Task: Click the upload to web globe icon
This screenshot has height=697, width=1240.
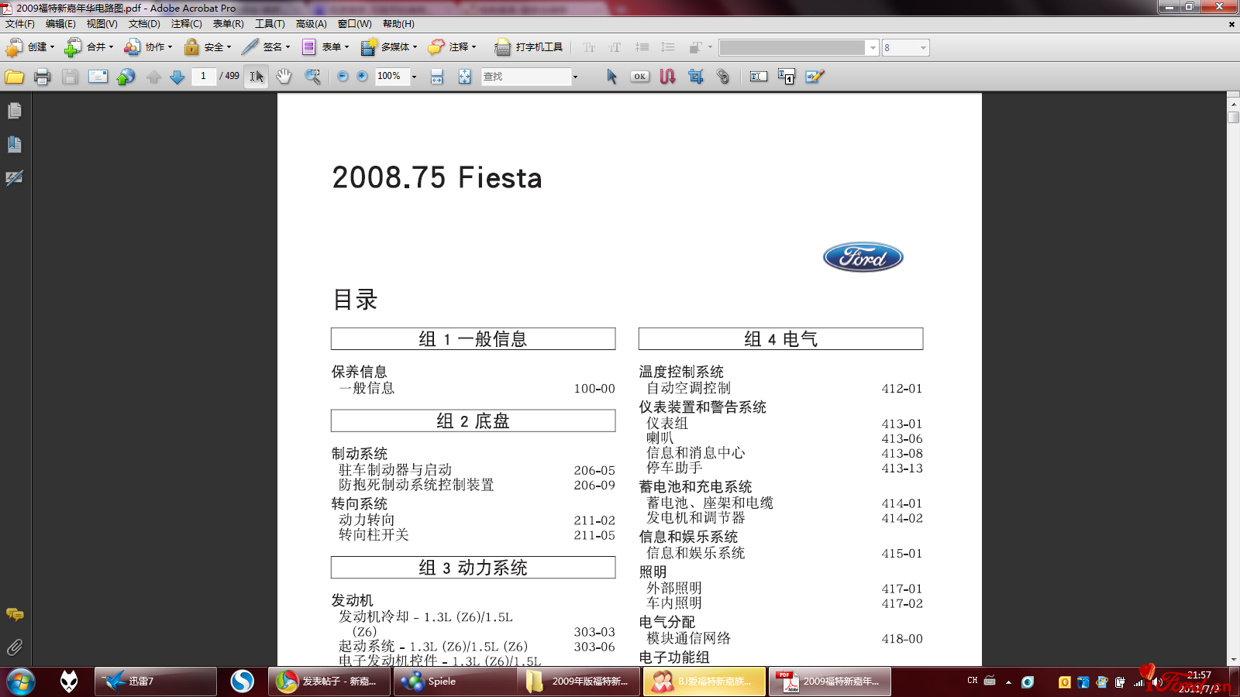Action: 126,77
